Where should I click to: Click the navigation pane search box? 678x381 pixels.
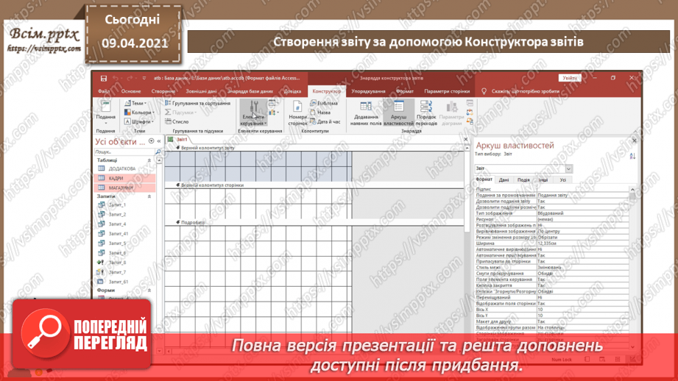tap(124, 152)
